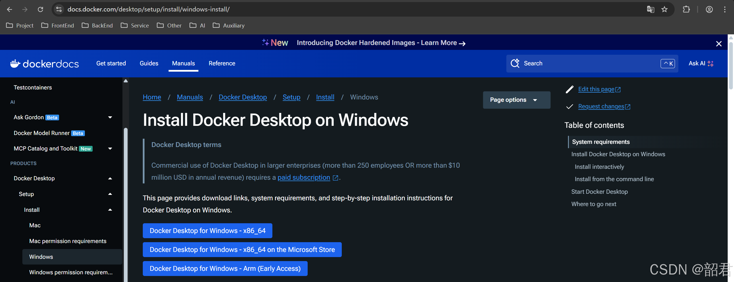Open the AI bookmarks folder
The height and width of the screenshot is (282, 734).
197,26
